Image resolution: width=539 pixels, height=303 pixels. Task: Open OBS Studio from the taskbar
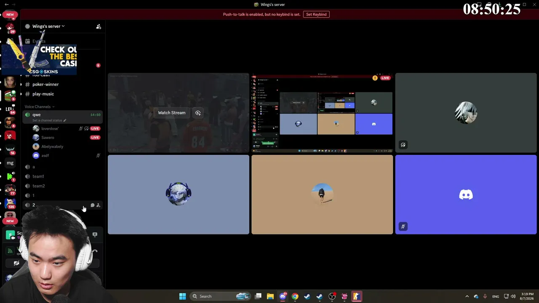click(x=332, y=296)
